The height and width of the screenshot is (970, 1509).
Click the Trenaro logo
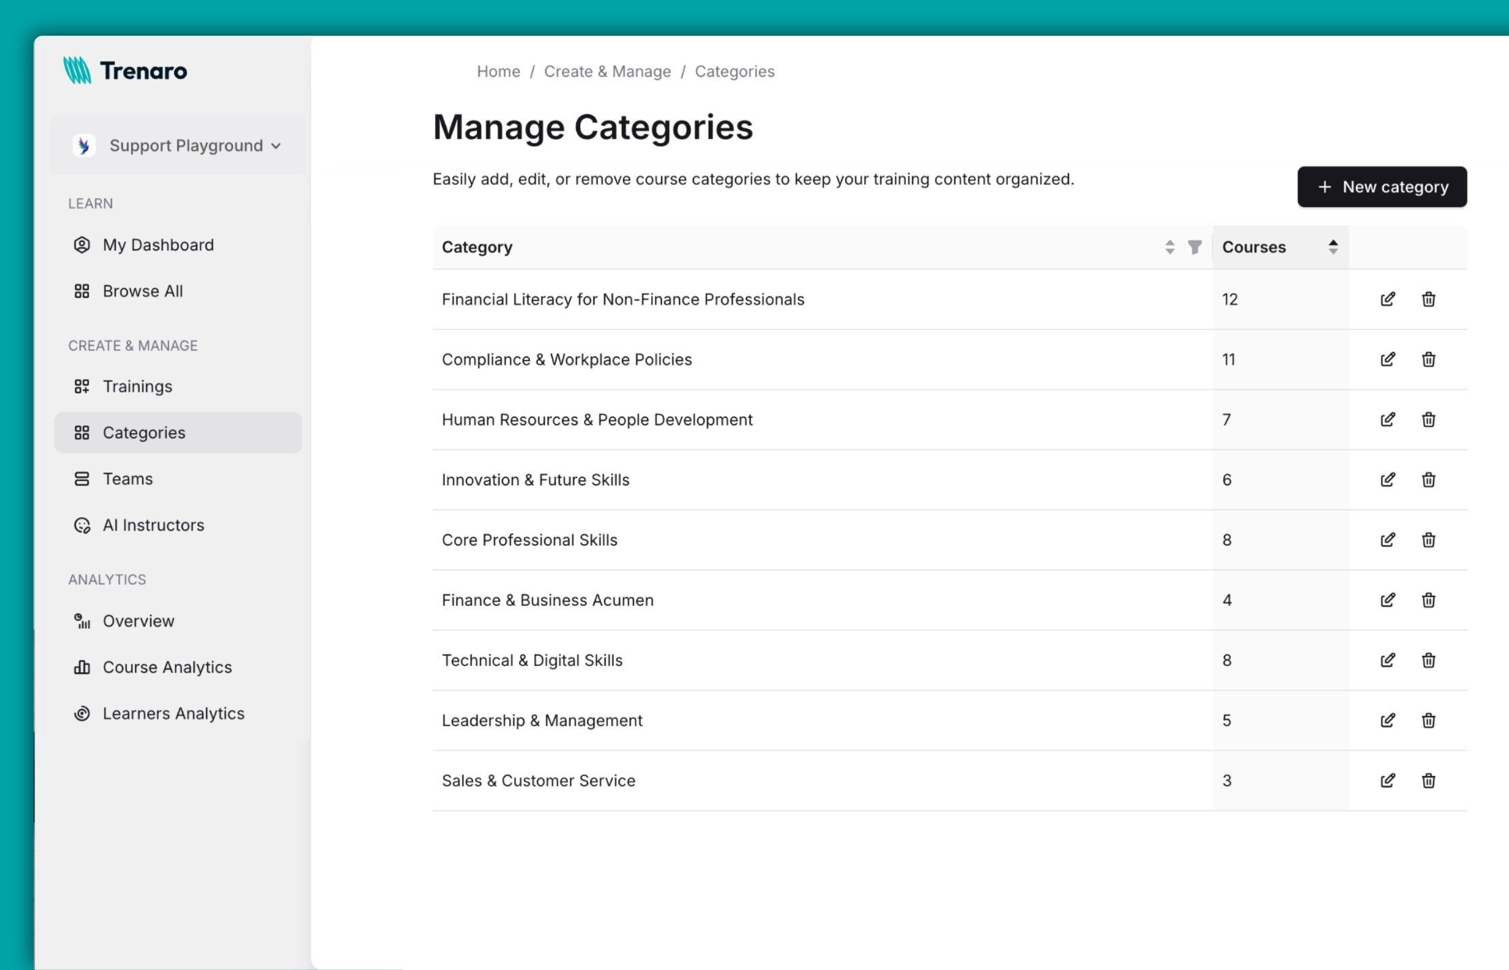126,70
